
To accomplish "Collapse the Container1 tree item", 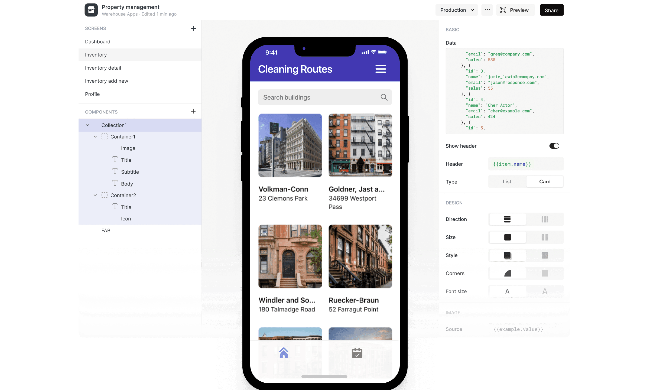I will coord(95,136).
